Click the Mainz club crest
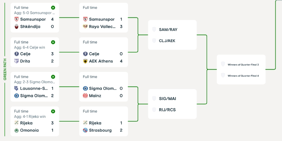Viewport: 282px width, 141px height. point(85,96)
